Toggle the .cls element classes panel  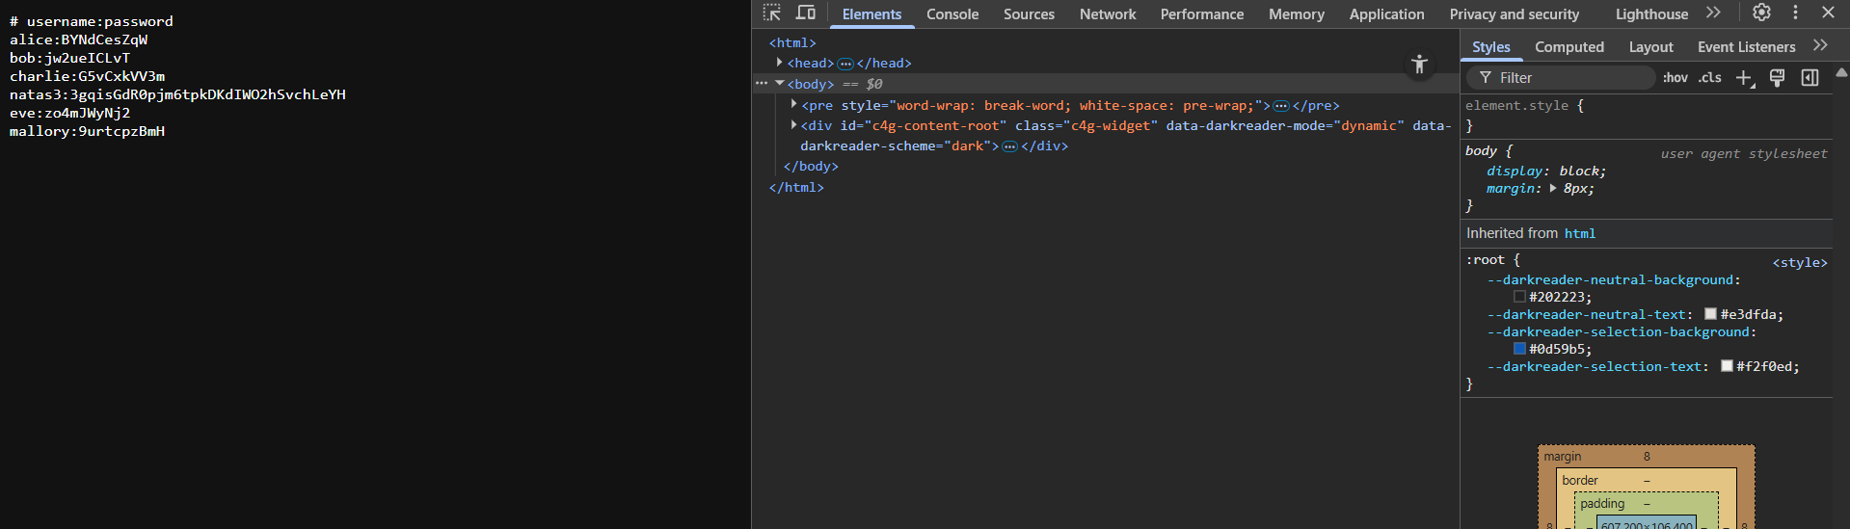tap(1710, 78)
